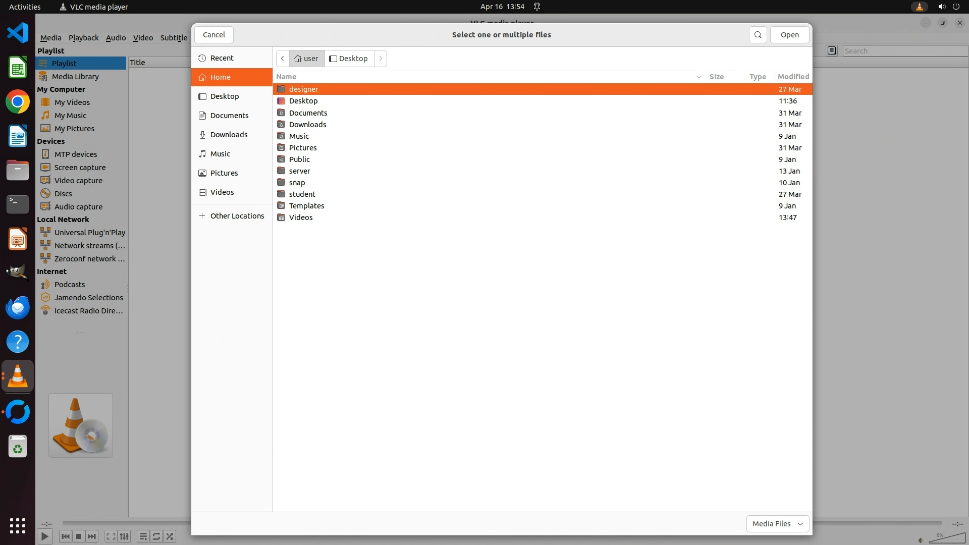Click the Open button

point(789,35)
